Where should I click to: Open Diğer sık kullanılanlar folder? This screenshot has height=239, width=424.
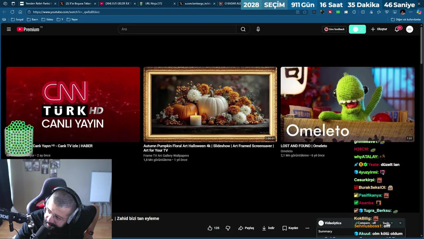point(406,20)
